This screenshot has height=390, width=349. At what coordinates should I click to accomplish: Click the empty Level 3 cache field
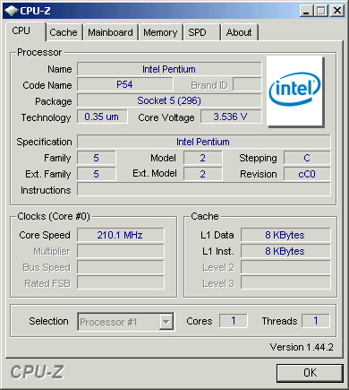pyautogui.click(x=285, y=282)
